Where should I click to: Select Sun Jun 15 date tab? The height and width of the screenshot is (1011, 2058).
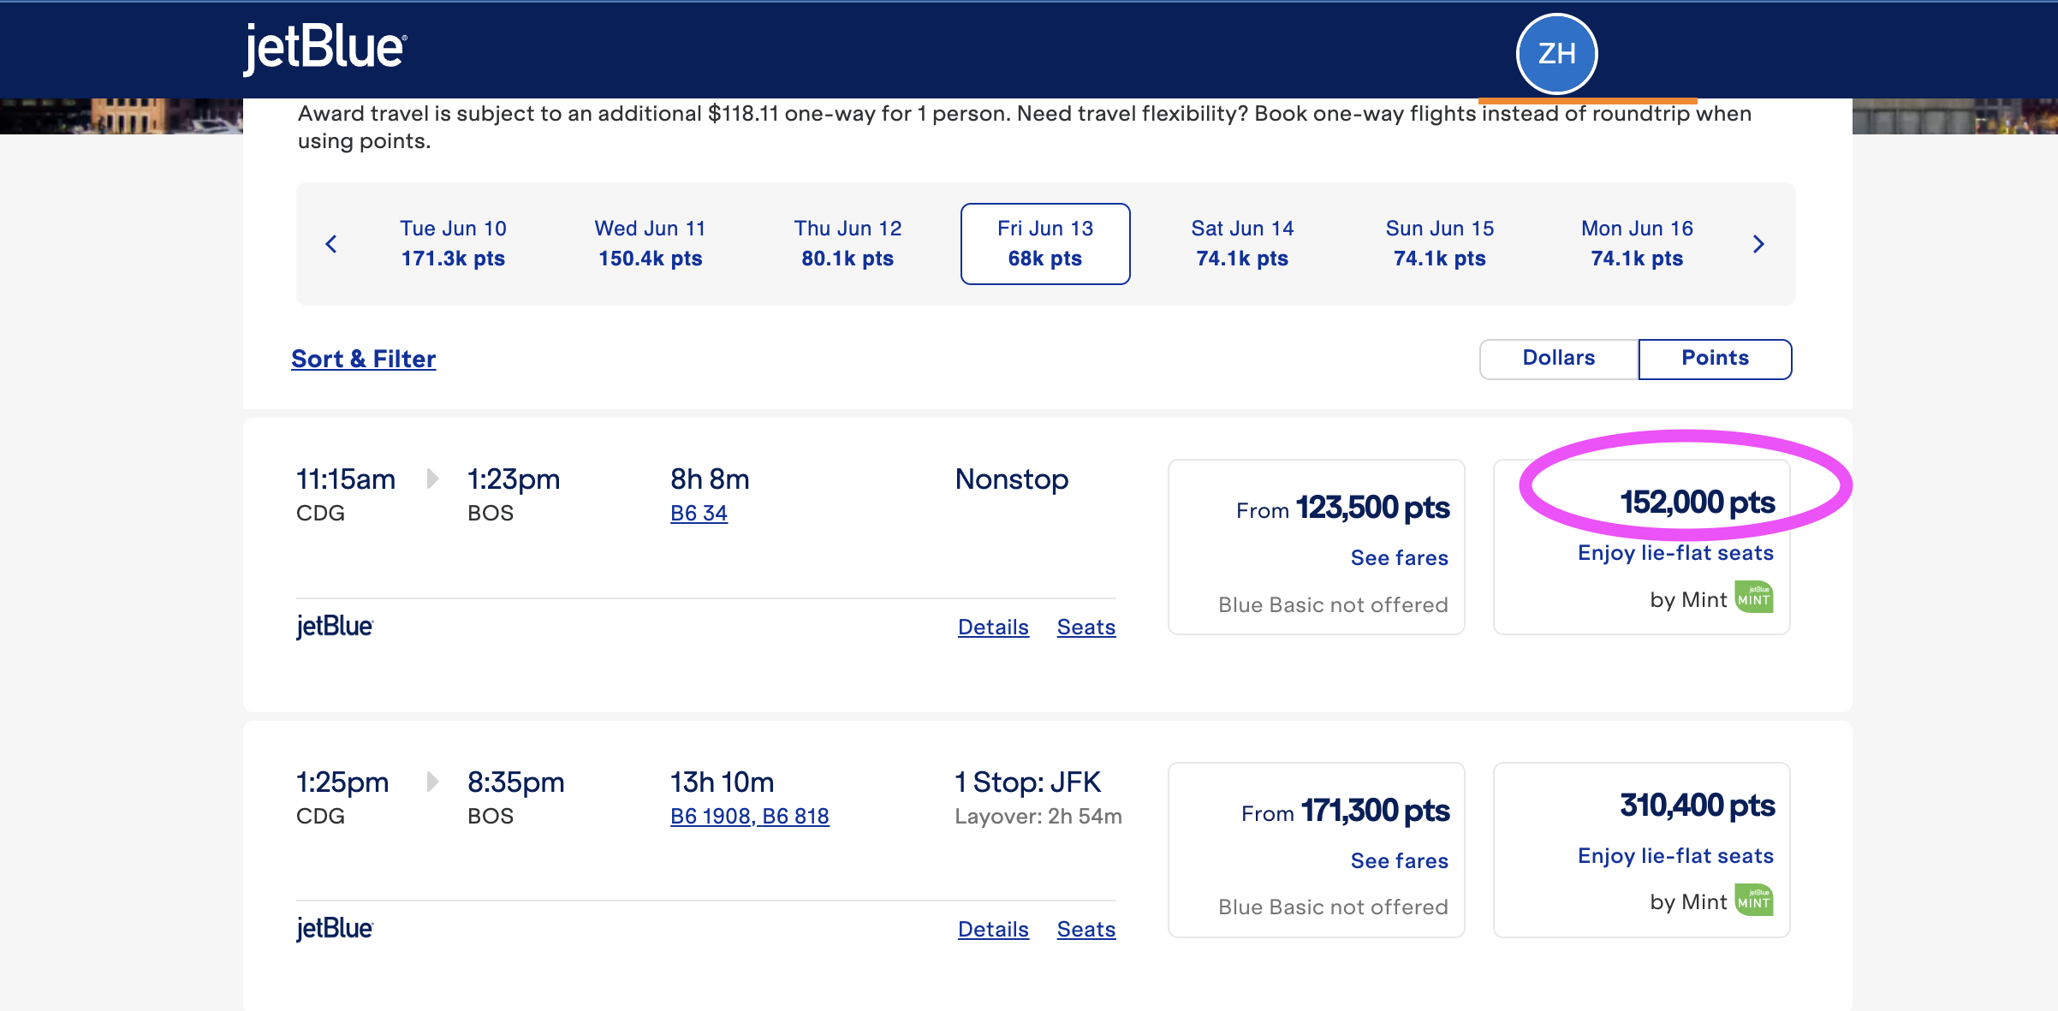pos(1440,244)
